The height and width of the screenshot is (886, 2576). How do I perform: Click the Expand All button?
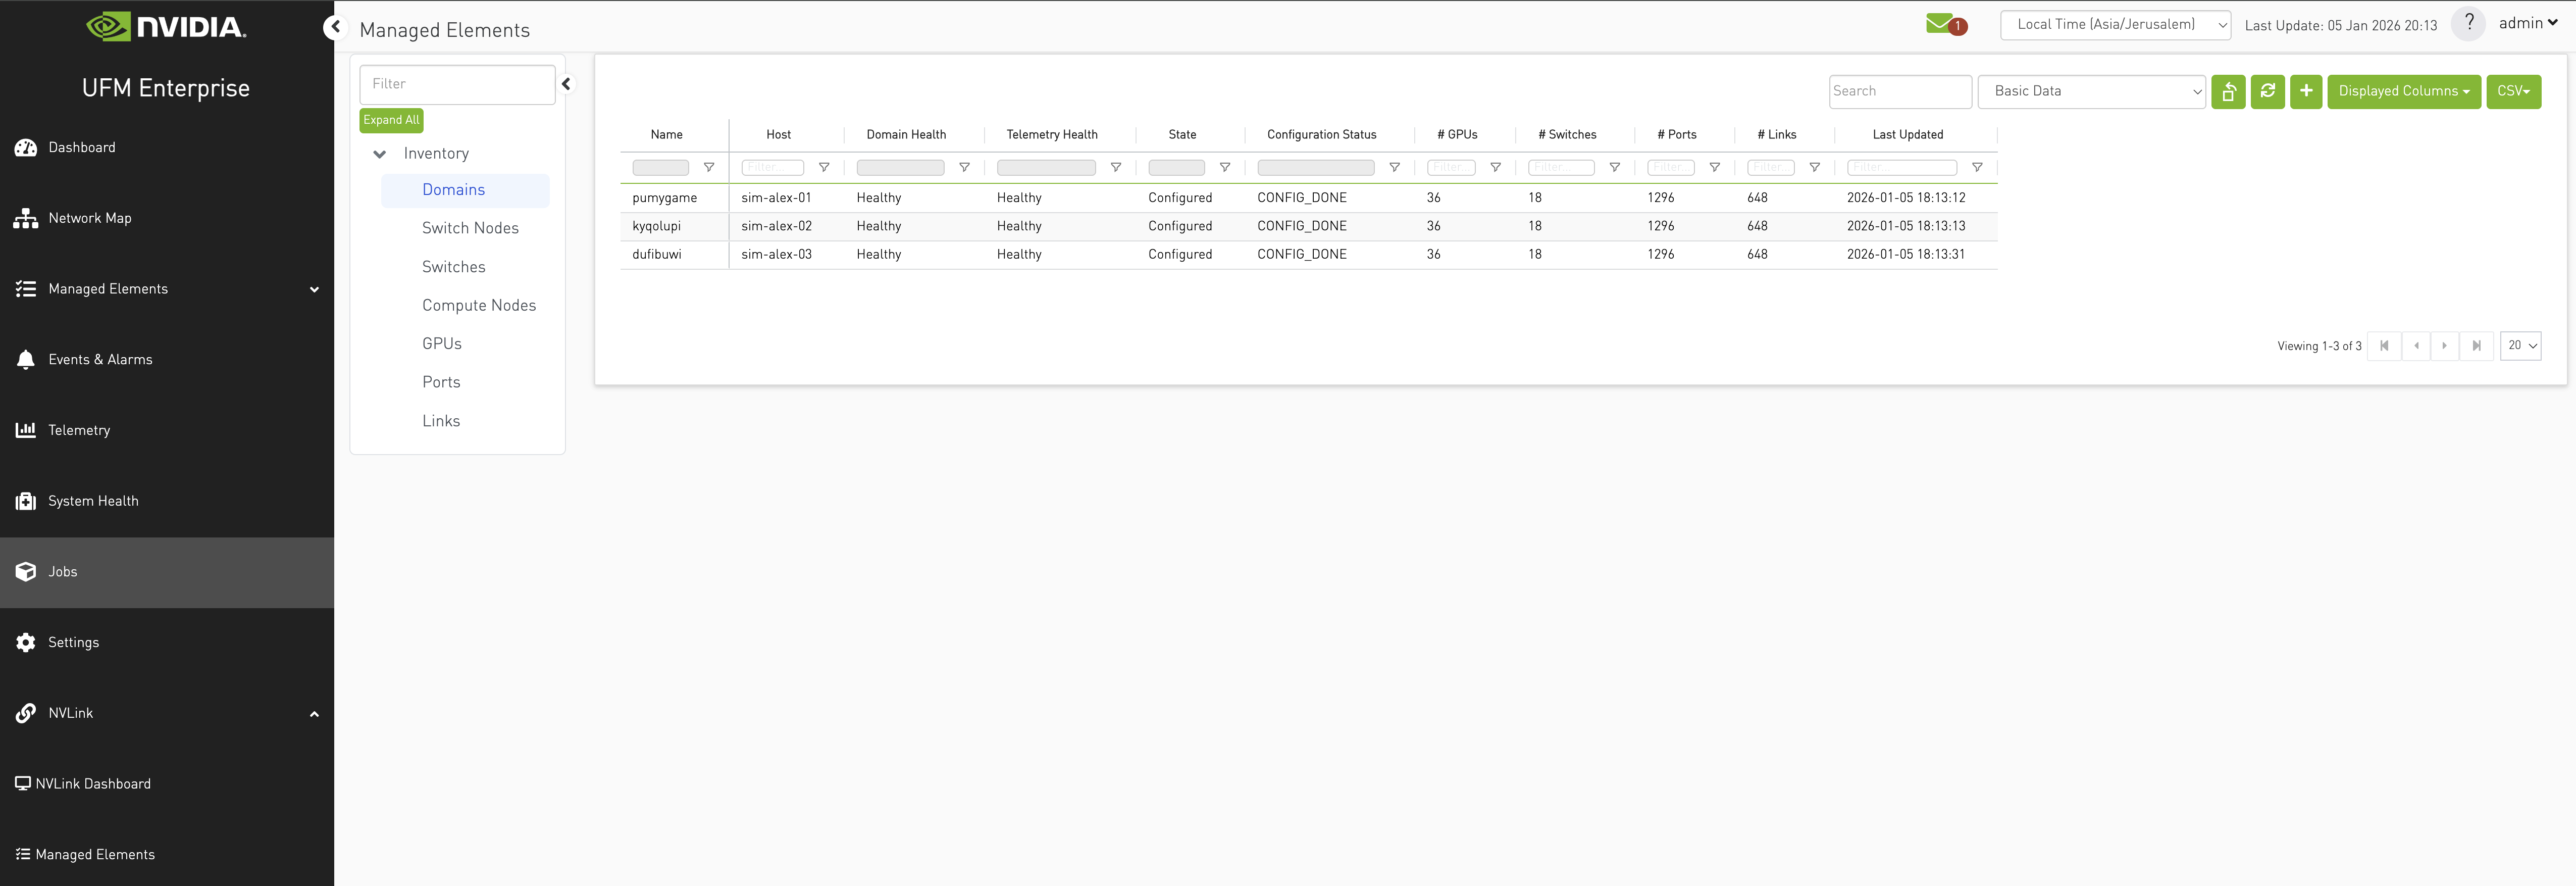(x=391, y=120)
